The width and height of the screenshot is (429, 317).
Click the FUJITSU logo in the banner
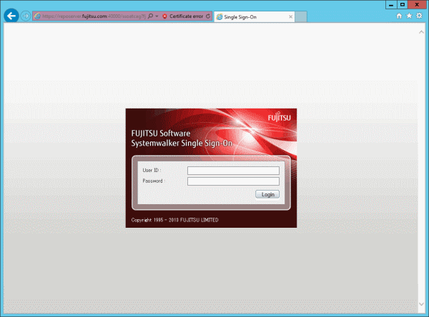tap(280, 116)
